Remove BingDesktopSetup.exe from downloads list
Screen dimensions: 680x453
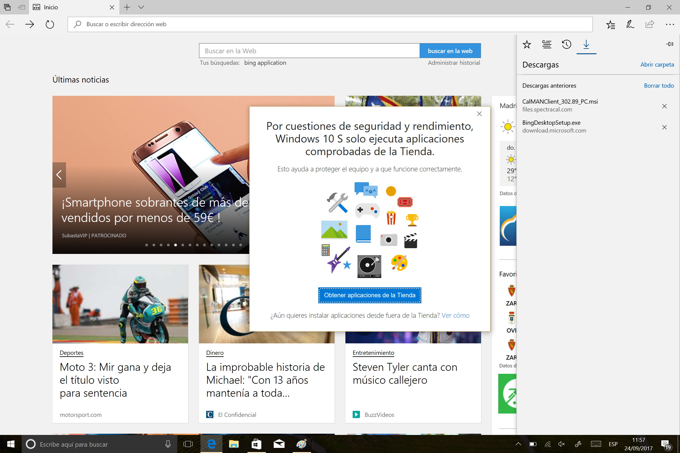664,127
